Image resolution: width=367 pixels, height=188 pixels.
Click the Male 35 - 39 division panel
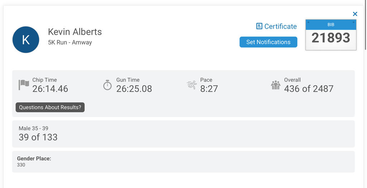[x=183, y=134]
